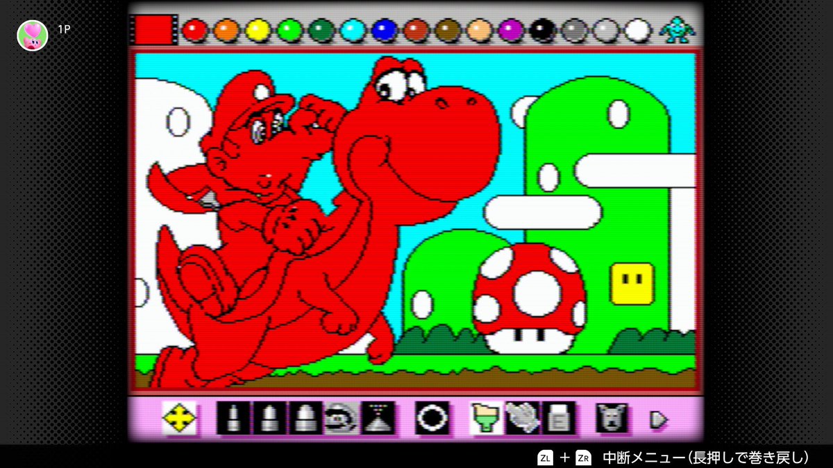The height and width of the screenshot is (468, 833).
Task: Pick the yellow paint ball
Action: point(258,30)
